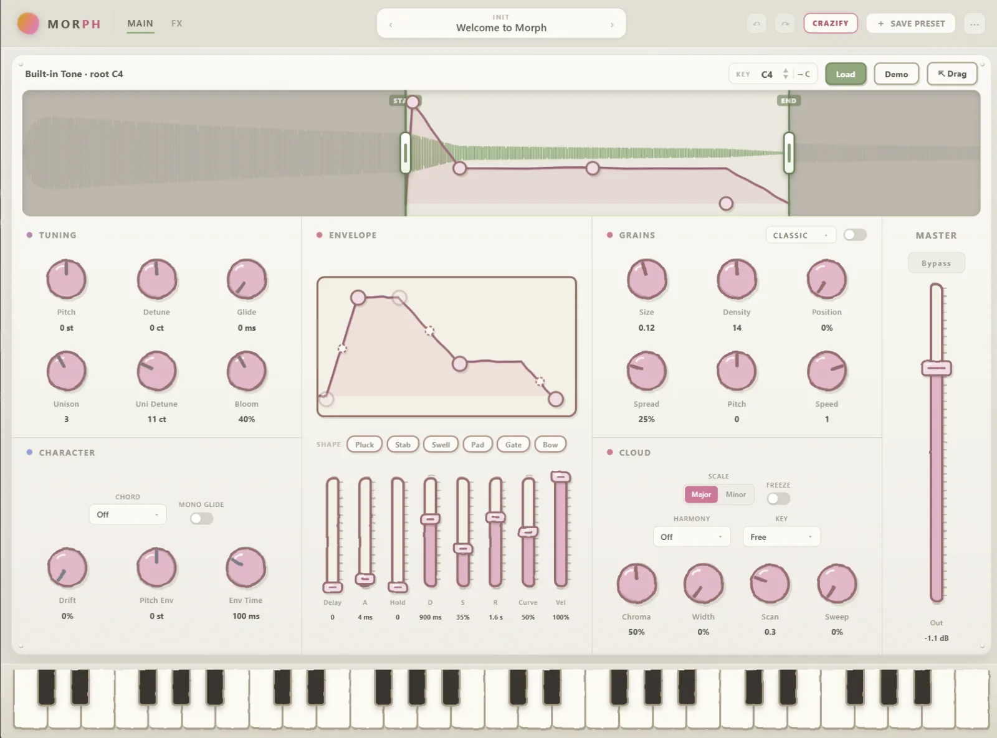Click the CRAZIFY button

click(x=831, y=23)
